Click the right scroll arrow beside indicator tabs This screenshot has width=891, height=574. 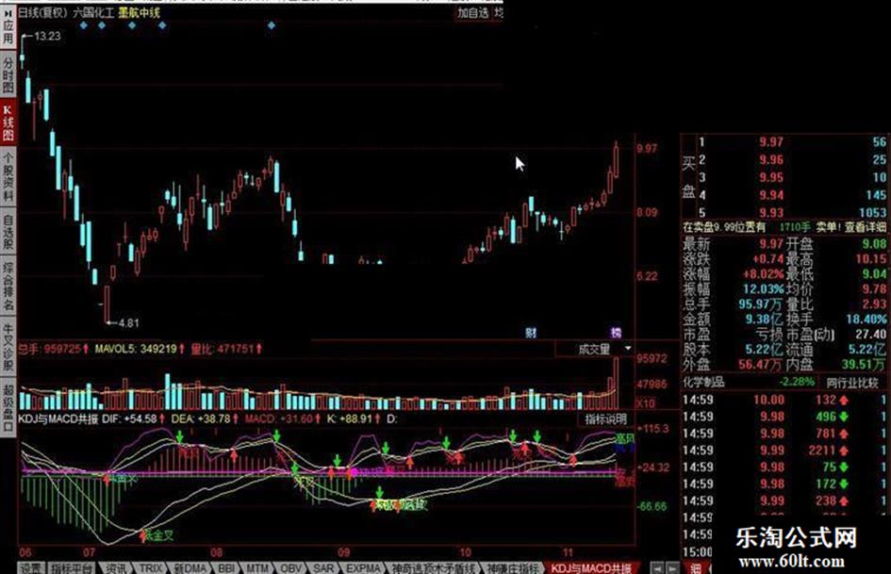click(x=671, y=567)
